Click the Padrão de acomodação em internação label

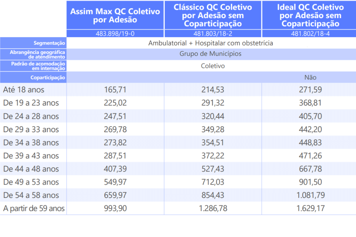click(x=39, y=66)
